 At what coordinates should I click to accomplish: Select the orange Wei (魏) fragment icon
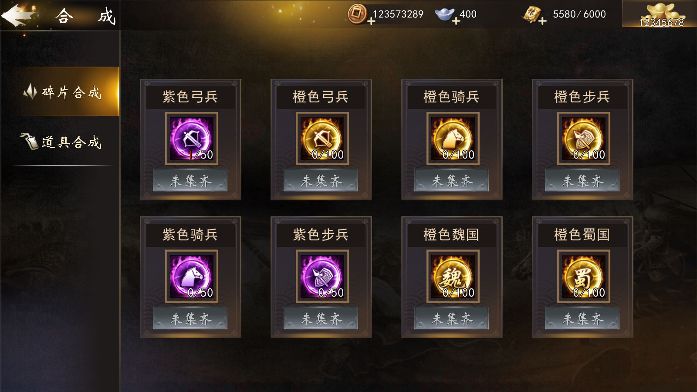click(x=453, y=276)
